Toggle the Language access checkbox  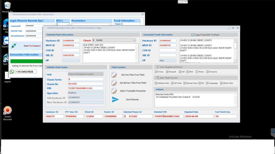click(207, 83)
